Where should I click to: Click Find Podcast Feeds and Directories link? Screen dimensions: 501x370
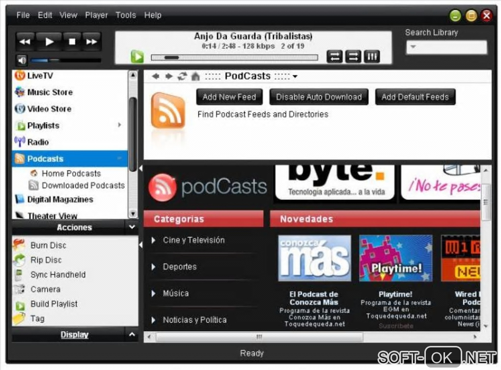pos(263,114)
